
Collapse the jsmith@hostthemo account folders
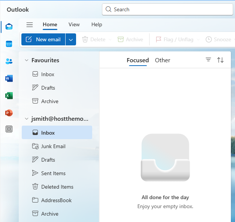pos(27,119)
